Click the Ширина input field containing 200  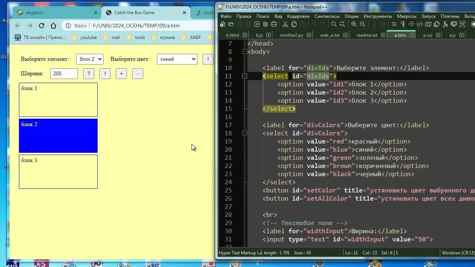(64, 73)
